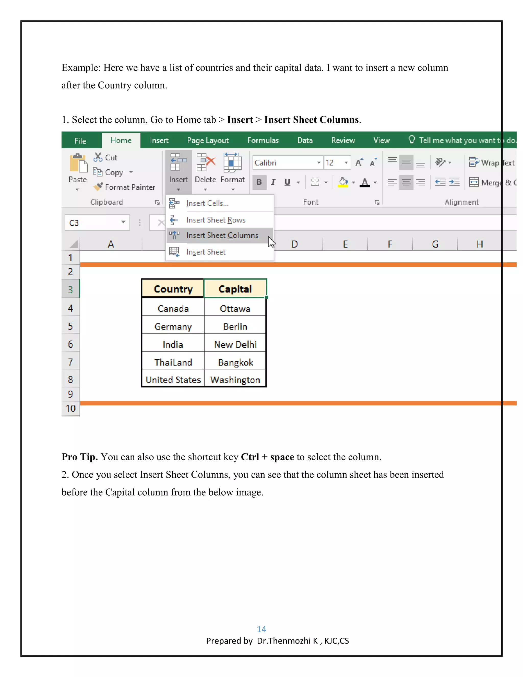Click Decrease Indent icon
This screenshot has width=523, height=677.
(x=440, y=182)
